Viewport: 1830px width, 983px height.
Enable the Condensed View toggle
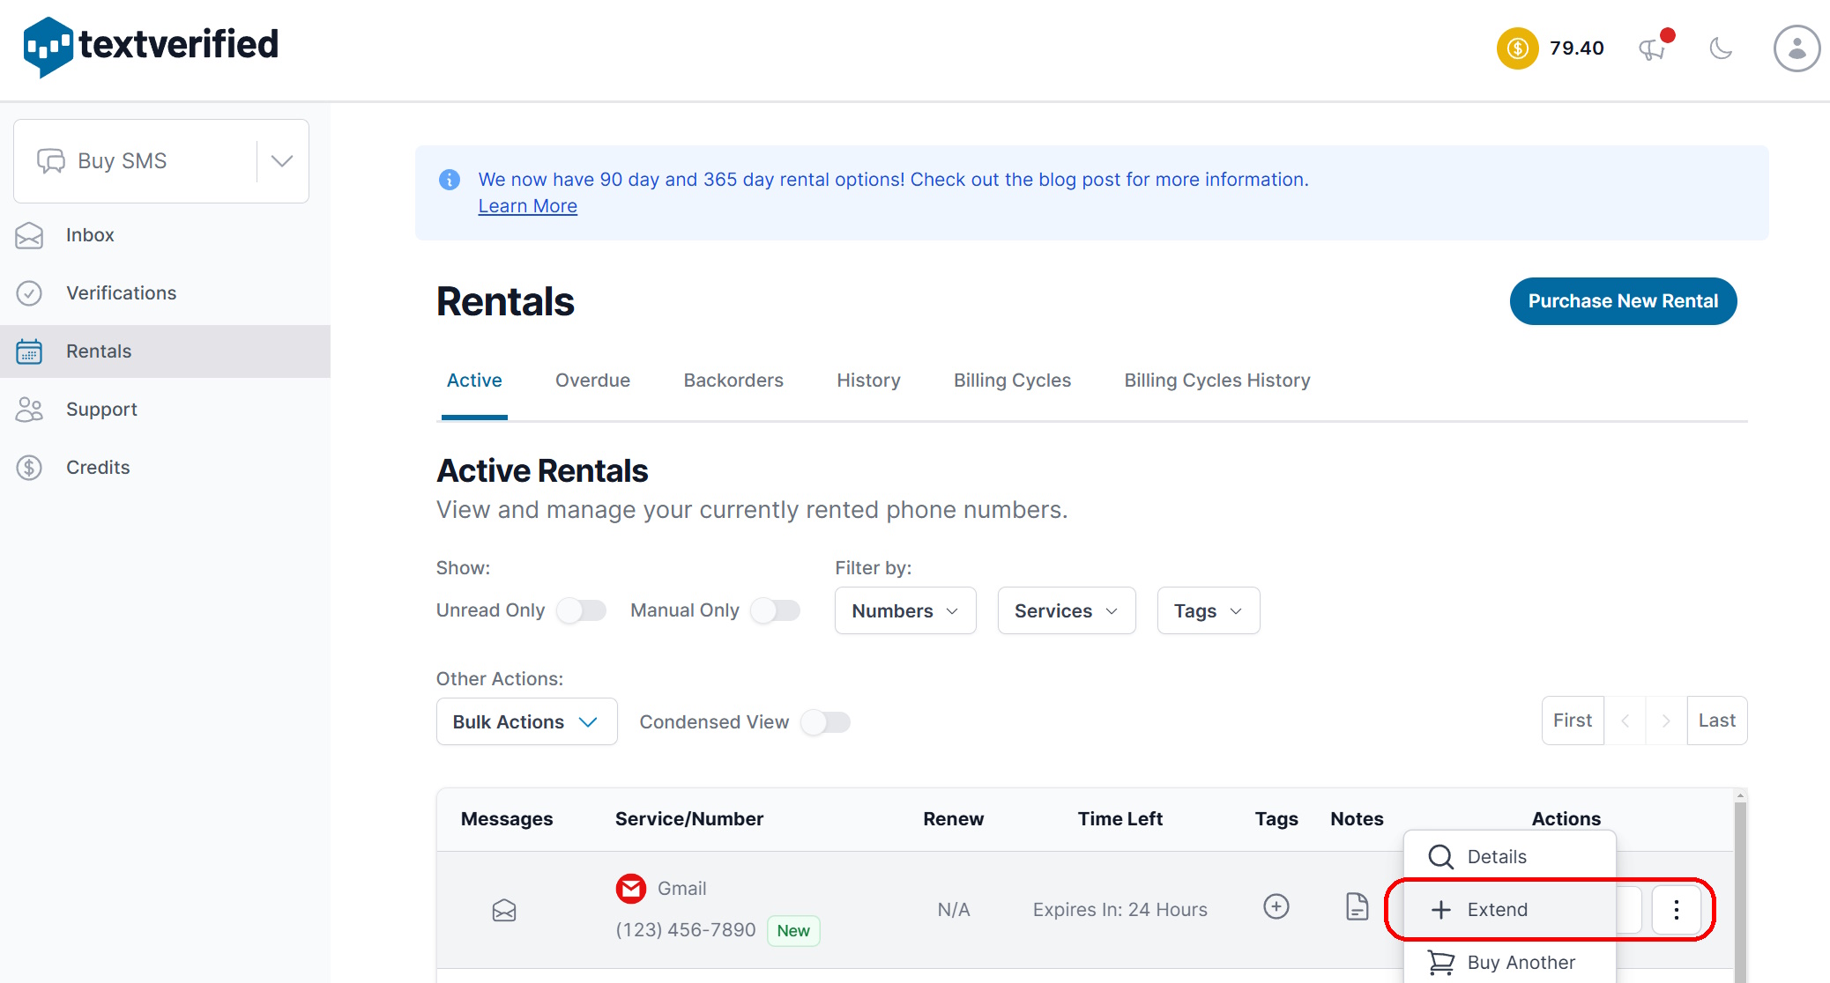tap(827, 721)
